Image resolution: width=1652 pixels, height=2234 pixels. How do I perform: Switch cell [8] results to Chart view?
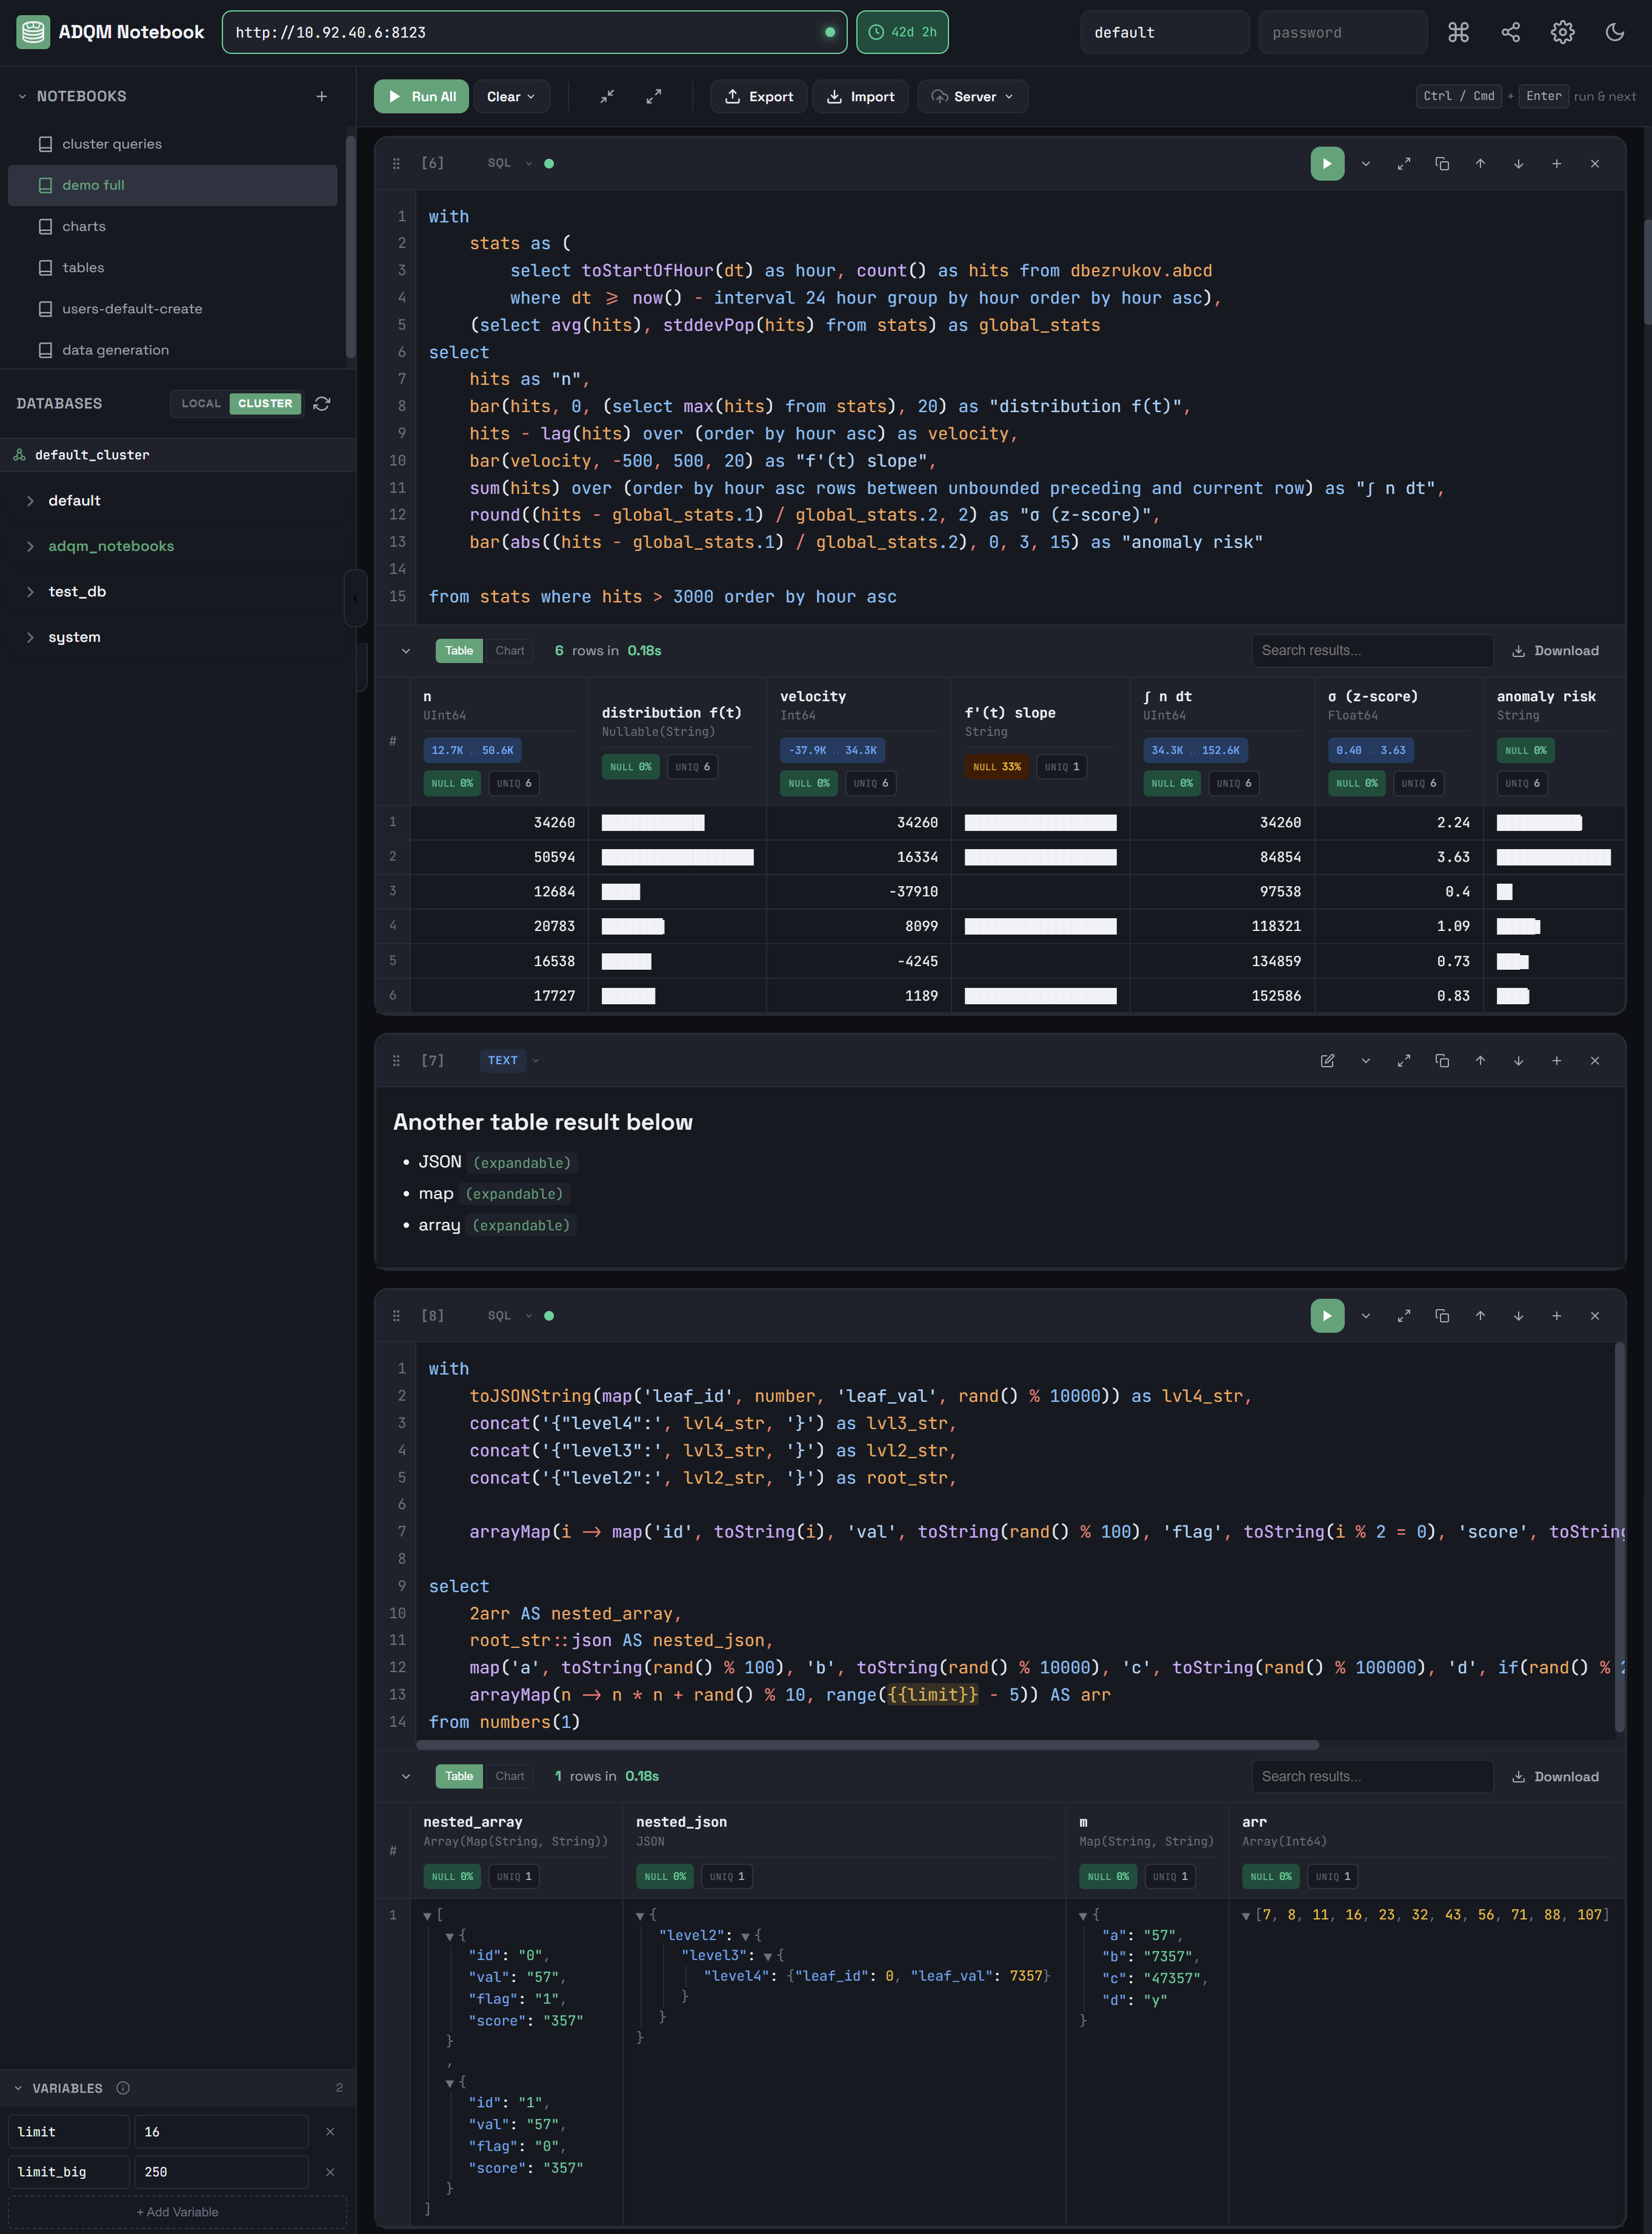click(x=510, y=1776)
